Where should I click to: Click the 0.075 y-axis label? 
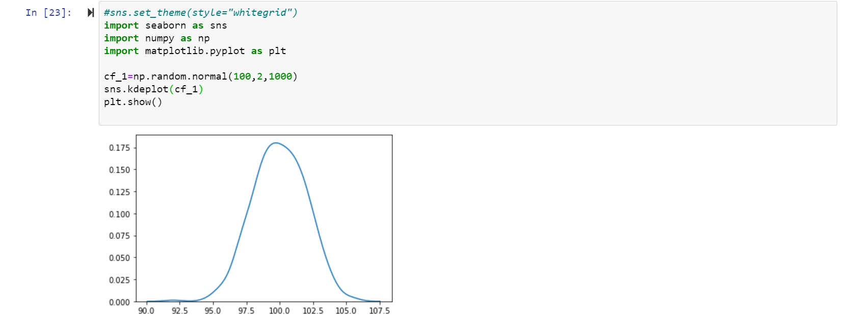[x=119, y=236]
